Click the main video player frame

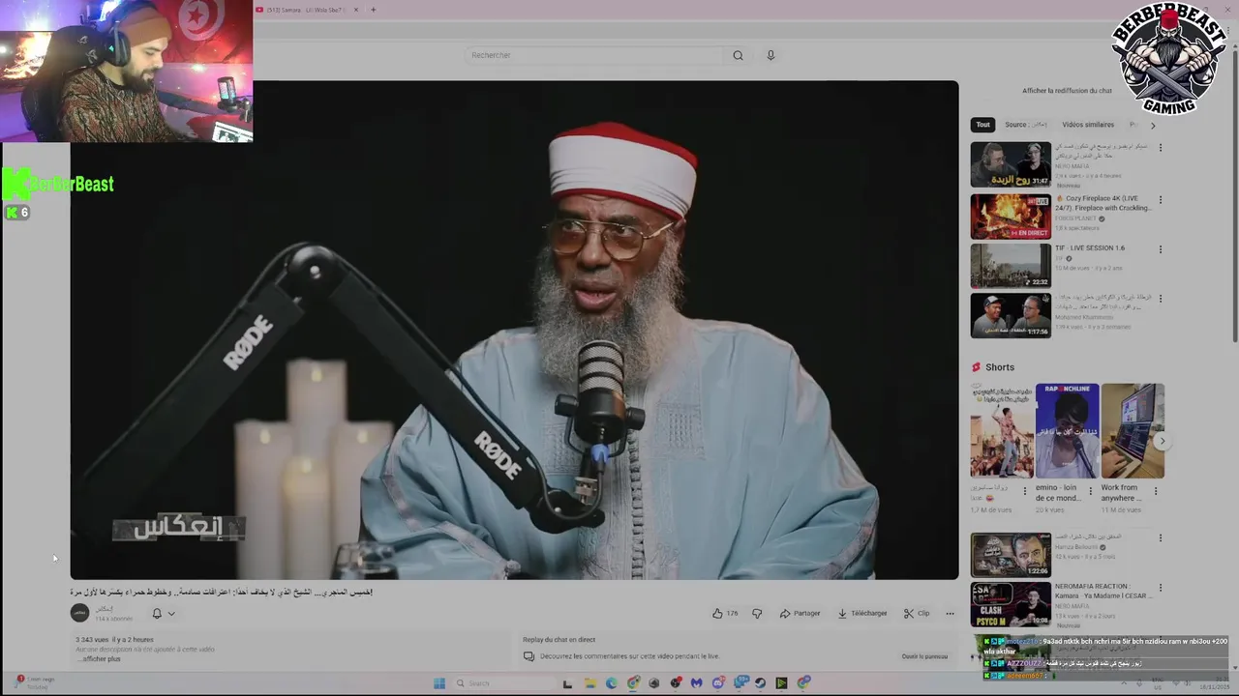pos(514,330)
